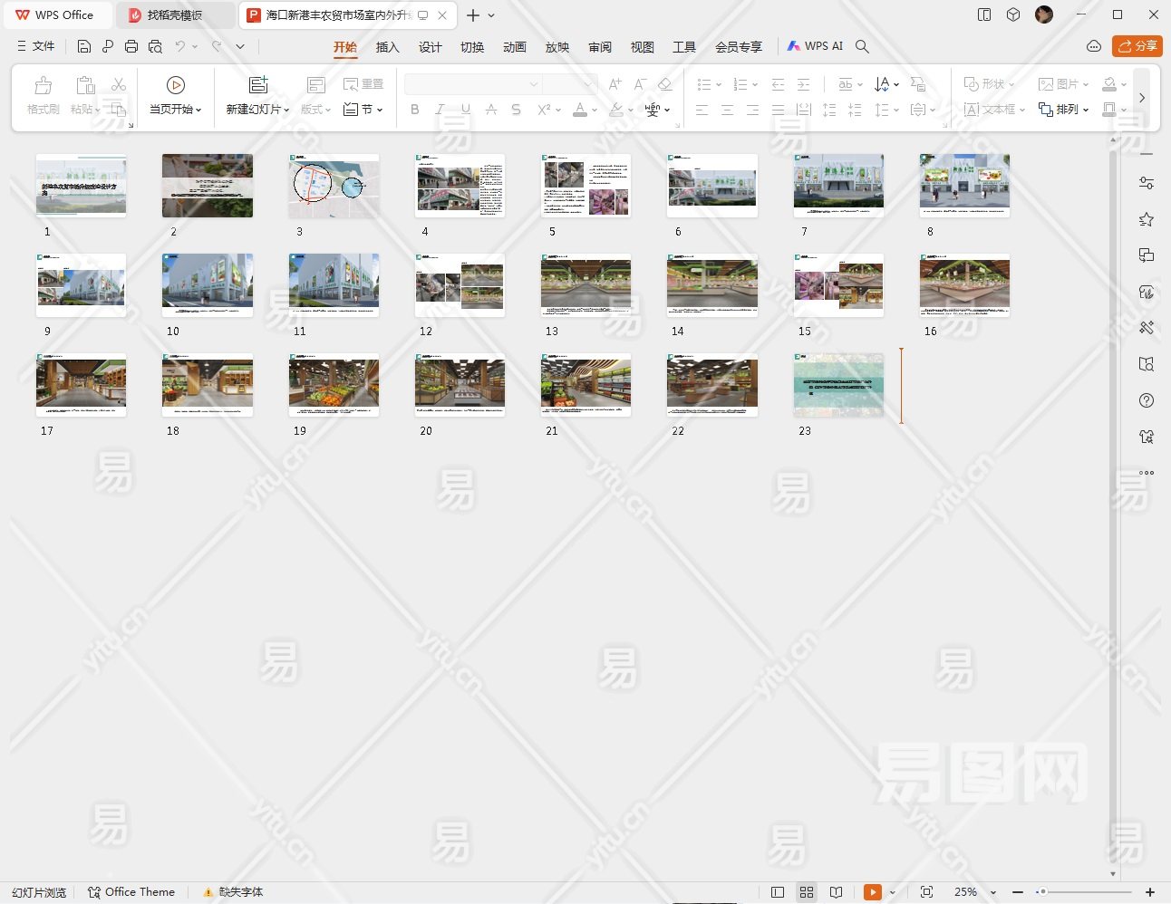Click the new slide icon
The height and width of the screenshot is (904, 1171).
(258, 85)
